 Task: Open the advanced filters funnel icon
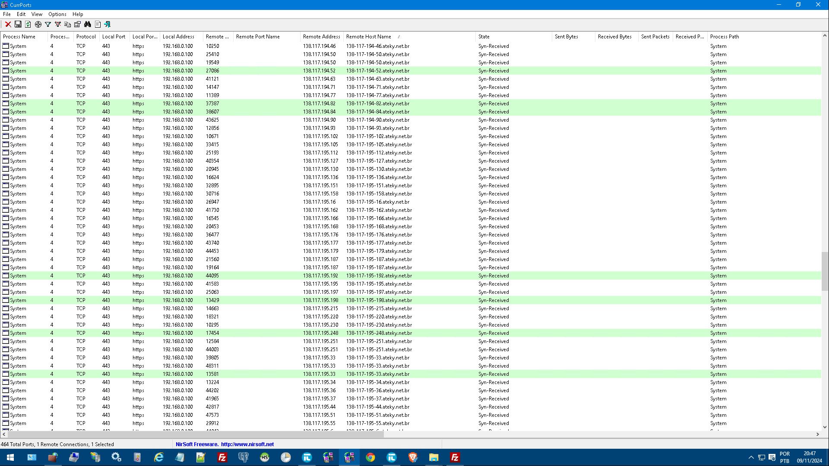pyautogui.click(x=48, y=25)
